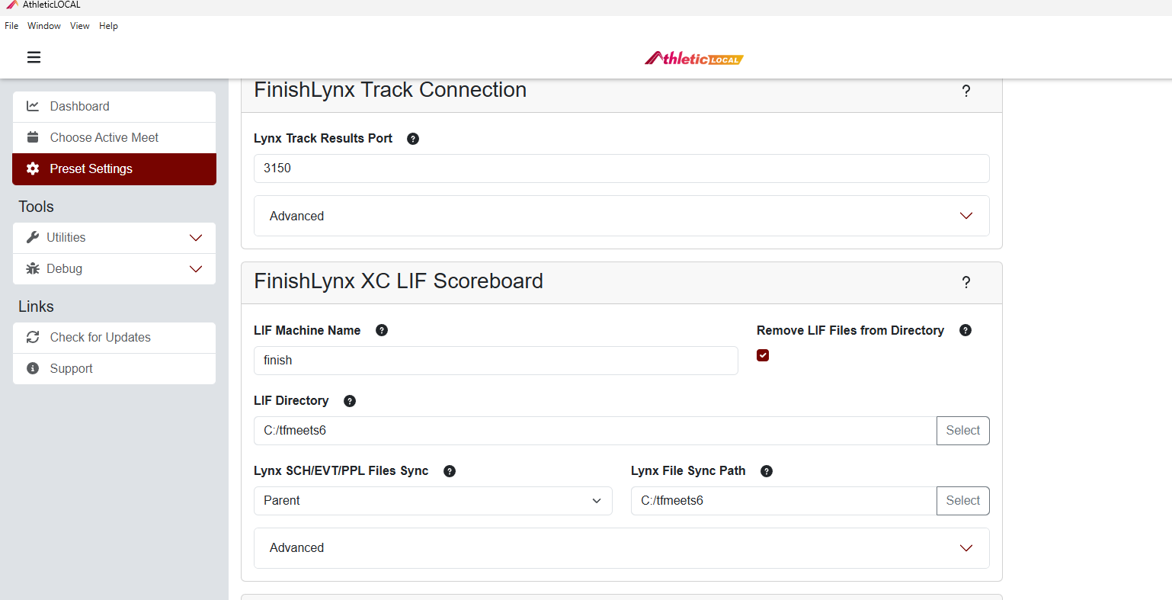The height and width of the screenshot is (600, 1172).
Task: Click help icon next to Lynx File Sync Path
Action: 767,471
